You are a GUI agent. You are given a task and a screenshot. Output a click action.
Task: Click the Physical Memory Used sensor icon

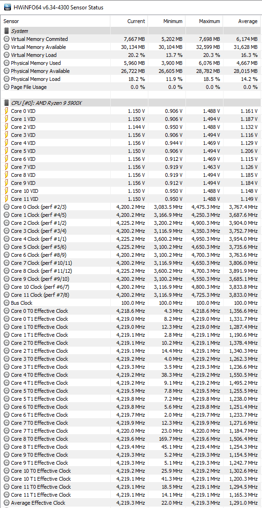tap(7, 63)
